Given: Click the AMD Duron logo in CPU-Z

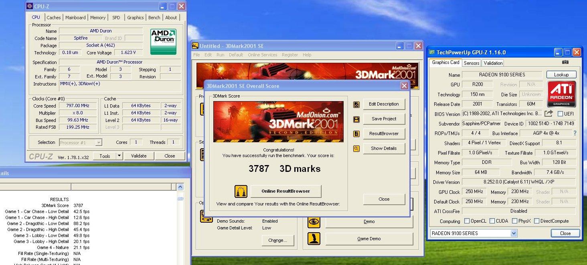Looking at the screenshot, I should (x=163, y=42).
